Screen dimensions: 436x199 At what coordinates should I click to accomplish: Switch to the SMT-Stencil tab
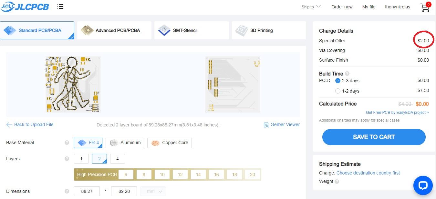click(191, 30)
